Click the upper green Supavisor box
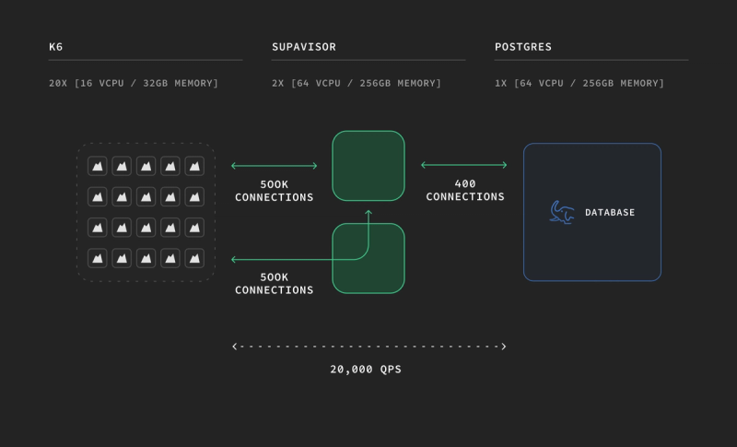The height and width of the screenshot is (447, 737). [x=368, y=166]
